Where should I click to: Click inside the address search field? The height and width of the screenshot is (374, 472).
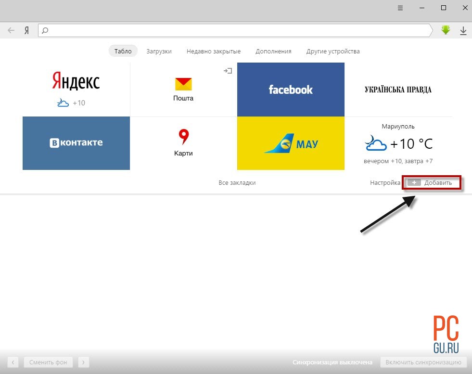coord(235,30)
